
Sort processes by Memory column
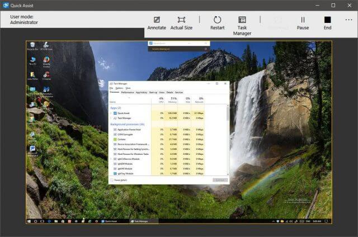click(x=171, y=100)
